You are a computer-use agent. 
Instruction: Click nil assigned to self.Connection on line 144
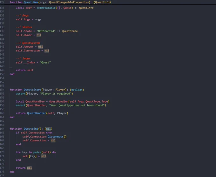(x=47, y=51)
